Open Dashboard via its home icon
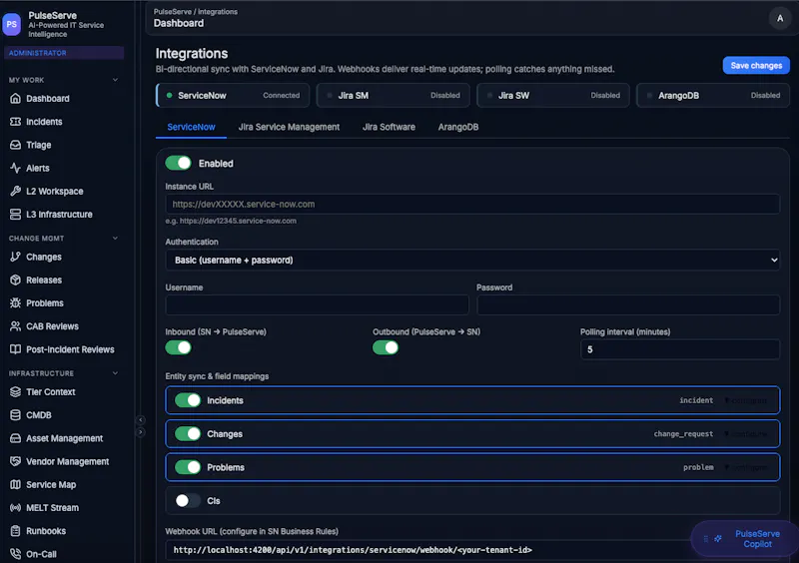 pyautogui.click(x=15, y=99)
